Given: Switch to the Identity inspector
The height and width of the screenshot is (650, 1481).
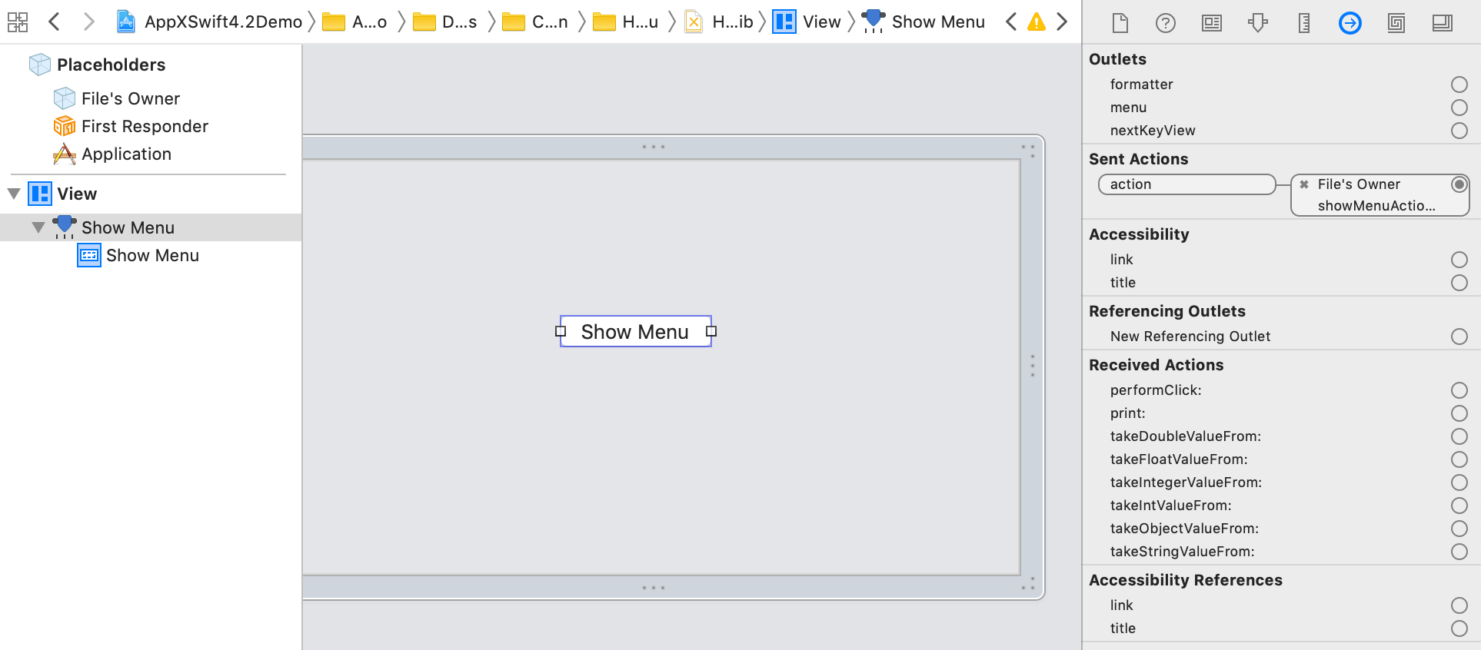Looking at the screenshot, I should point(1212,23).
